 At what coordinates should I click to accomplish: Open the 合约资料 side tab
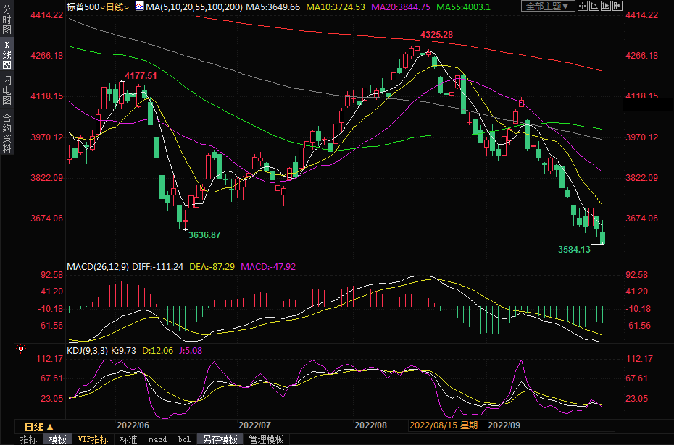(7, 132)
